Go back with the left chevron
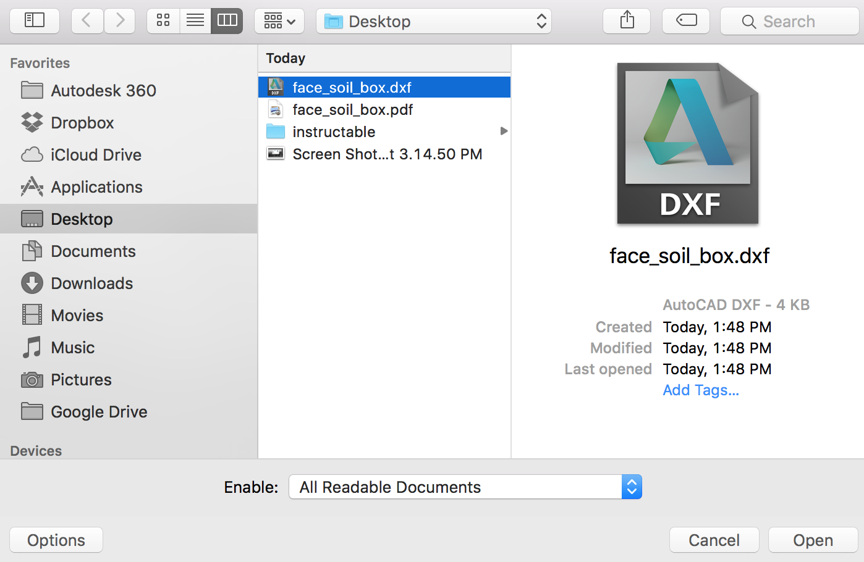The width and height of the screenshot is (864, 562). 87,21
